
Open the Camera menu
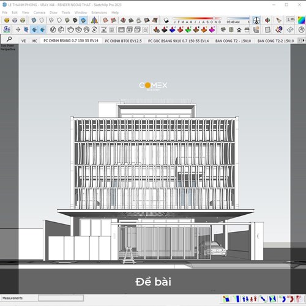(39, 13)
